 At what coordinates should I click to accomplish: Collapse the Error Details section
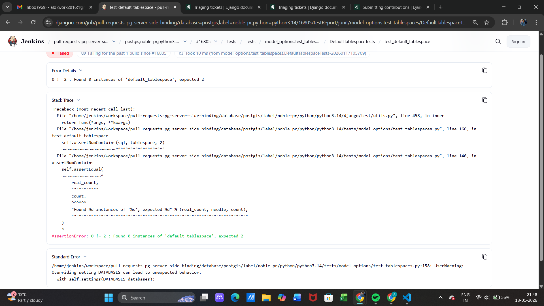tap(81, 71)
